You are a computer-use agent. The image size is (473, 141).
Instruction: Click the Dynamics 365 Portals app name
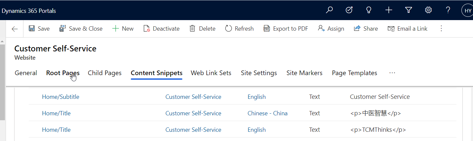click(29, 11)
